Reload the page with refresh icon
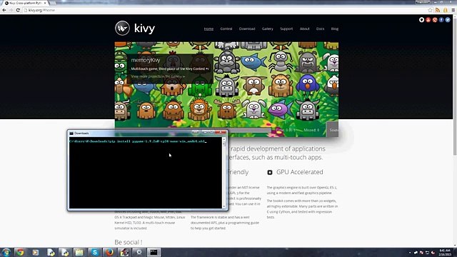This screenshot has width=457, height=257. click(18, 10)
